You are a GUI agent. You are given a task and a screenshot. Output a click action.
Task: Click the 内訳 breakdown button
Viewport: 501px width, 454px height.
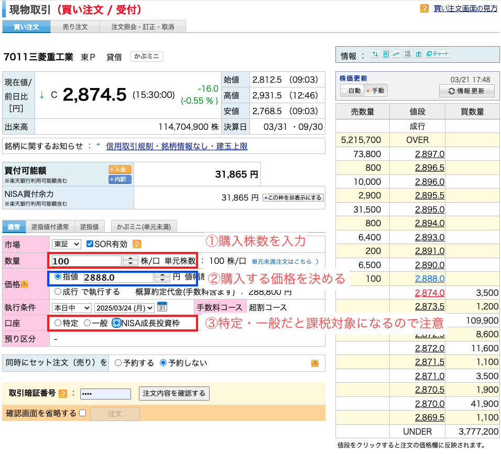[120, 180]
